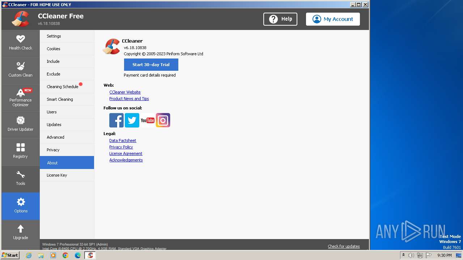Open CCleaner's YouTube channel icon
The height and width of the screenshot is (260, 463).
pyautogui.click(x=148, y=120)
